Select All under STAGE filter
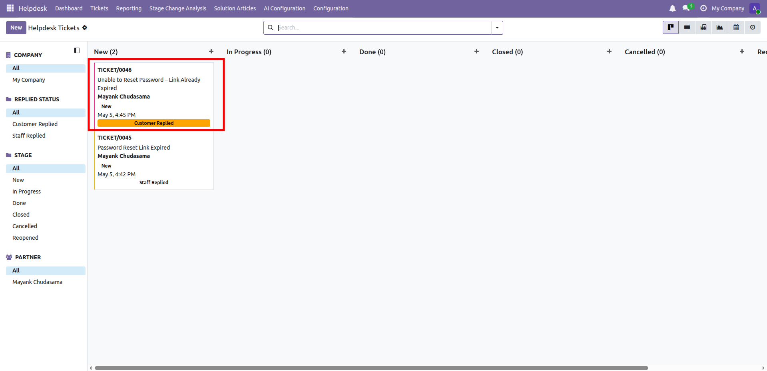767x371 pixels. tap(46, 168)
